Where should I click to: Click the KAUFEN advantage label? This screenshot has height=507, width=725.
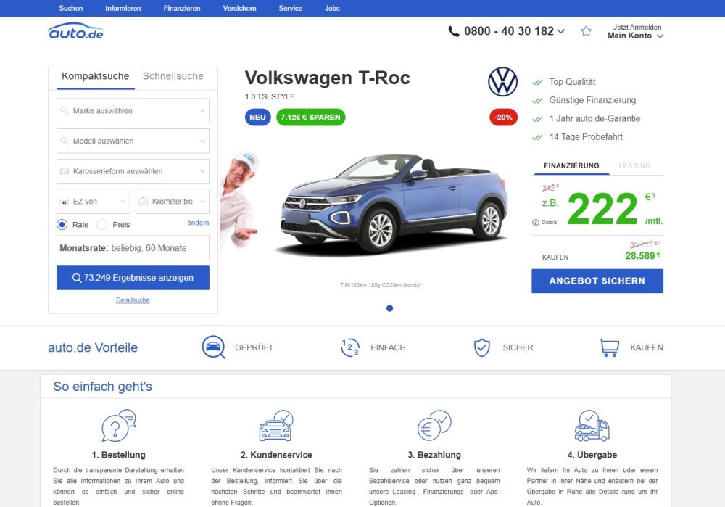[647, 347]
